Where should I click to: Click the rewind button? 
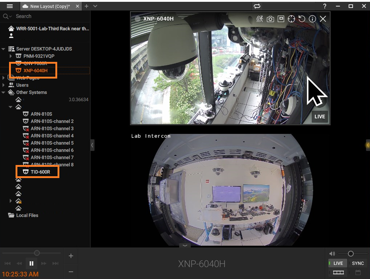[x=19, y=263]
